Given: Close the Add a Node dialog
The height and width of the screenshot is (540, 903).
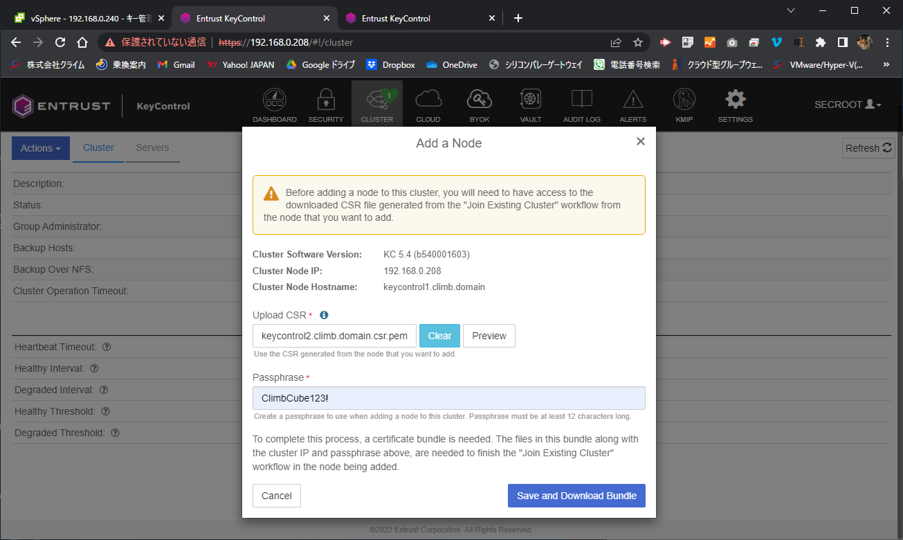Looking at the screenshot, I should coord(641,141).
